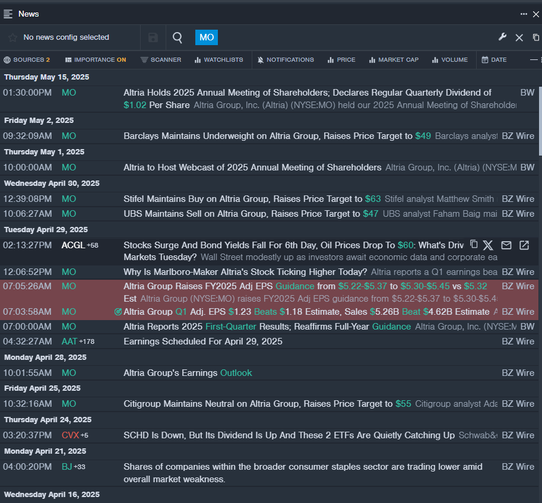This screenshot has height=503, width=542.
Task: Expand the +33 tickers badge next to BJ
Action: pos(80,467)
